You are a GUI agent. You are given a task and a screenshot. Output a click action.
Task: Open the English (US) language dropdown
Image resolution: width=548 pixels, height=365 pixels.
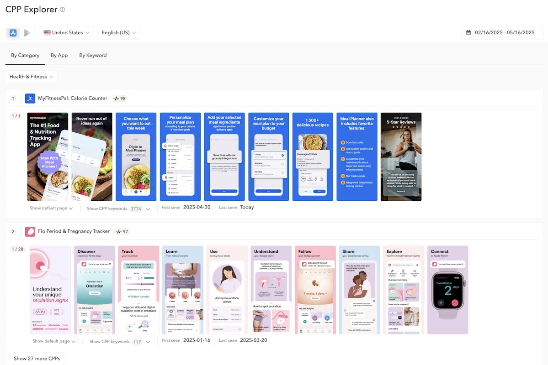(x=118, y=33)
